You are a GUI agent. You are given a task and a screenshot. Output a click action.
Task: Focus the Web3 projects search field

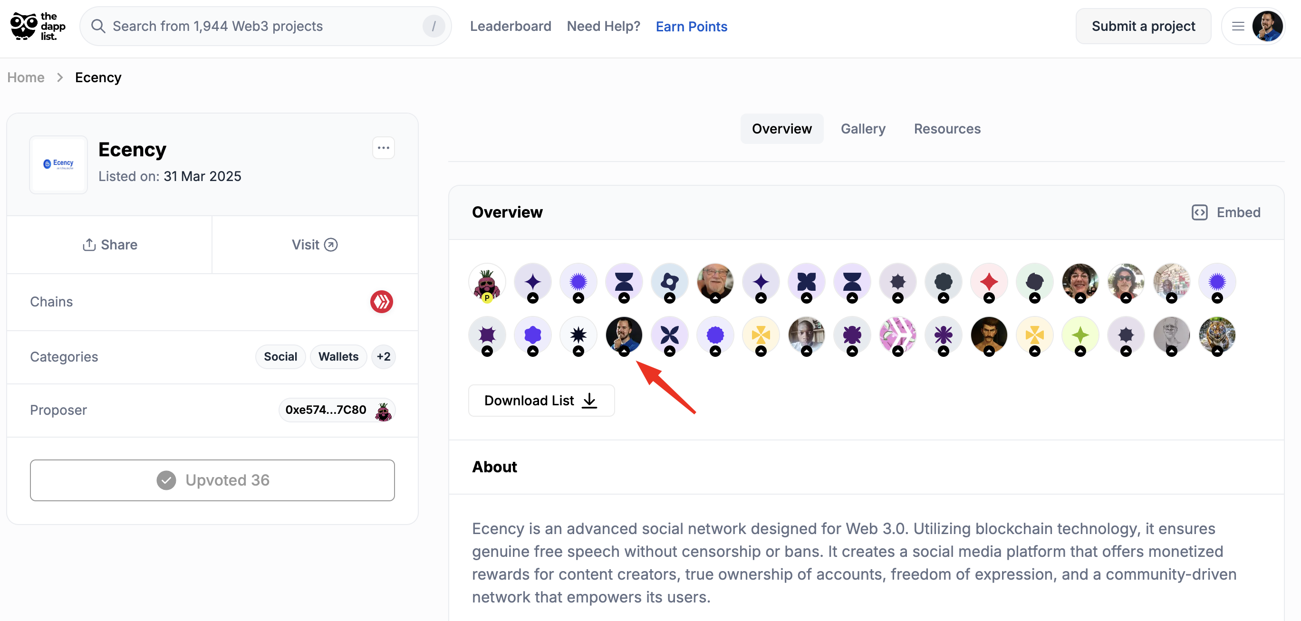point(266,26)
